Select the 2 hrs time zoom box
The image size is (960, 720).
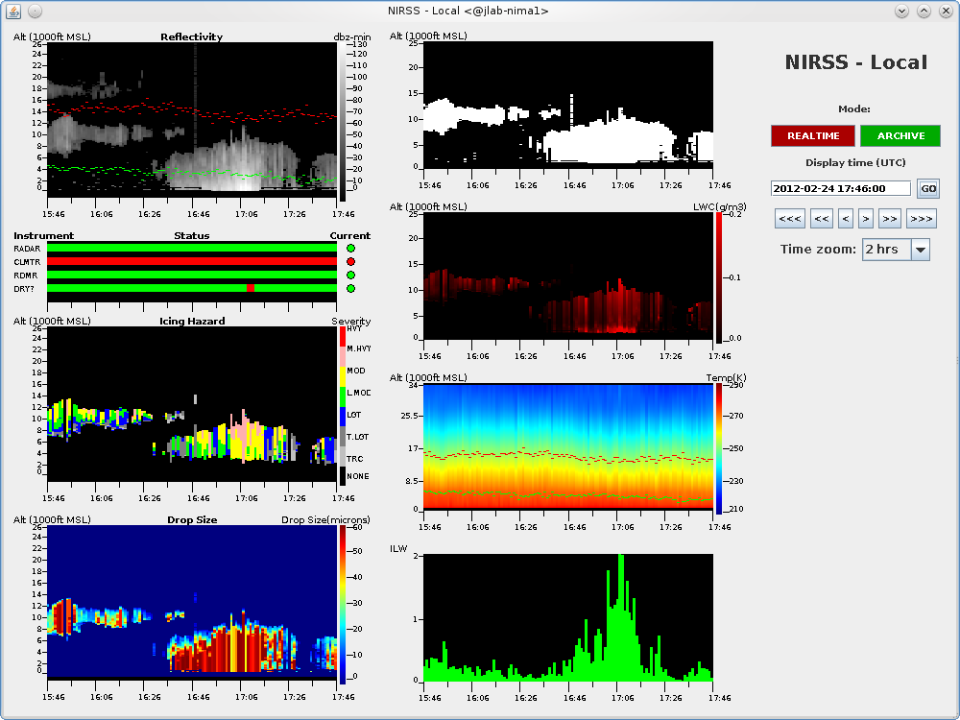(x=885, y=250)
